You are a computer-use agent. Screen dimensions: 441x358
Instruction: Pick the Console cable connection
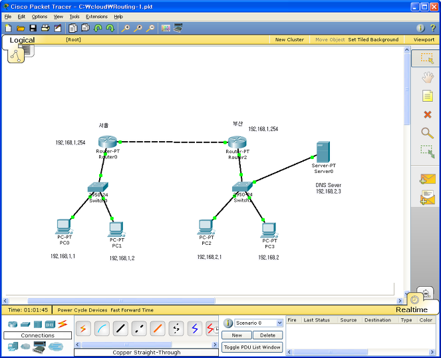coord(102,329)
